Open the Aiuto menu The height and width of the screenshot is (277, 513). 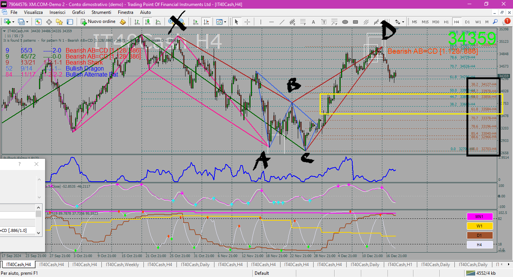pyautogui.click(x=146, y=12)
